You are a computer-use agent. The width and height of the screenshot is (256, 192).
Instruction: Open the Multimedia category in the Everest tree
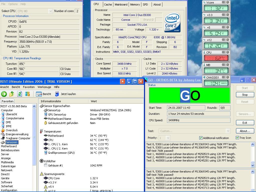(x=7, y=162)
